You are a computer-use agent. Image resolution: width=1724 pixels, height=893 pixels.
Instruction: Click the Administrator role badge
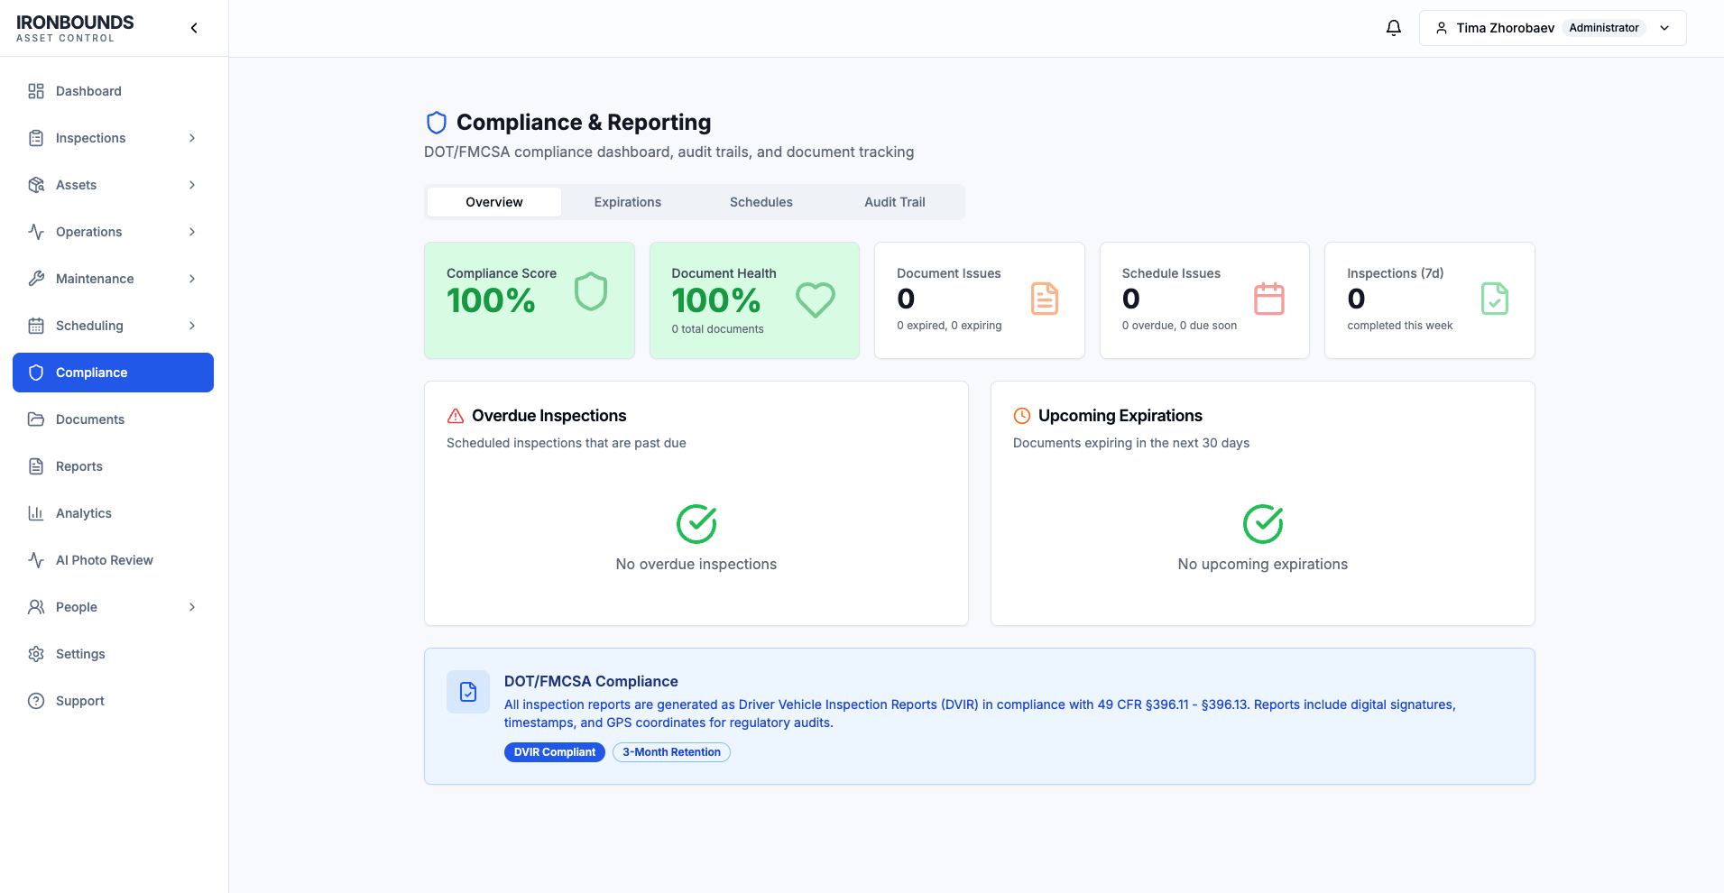pyautogui.click(x=1604, y=28)
